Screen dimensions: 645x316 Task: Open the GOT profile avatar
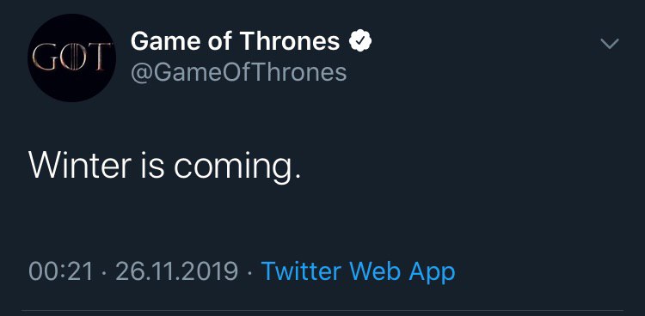(71, 58)
